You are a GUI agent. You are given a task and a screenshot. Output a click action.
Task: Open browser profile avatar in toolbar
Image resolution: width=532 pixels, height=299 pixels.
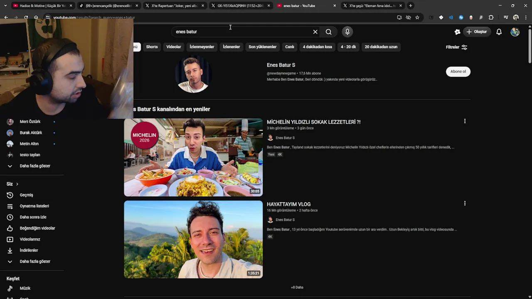click(516, 17)
